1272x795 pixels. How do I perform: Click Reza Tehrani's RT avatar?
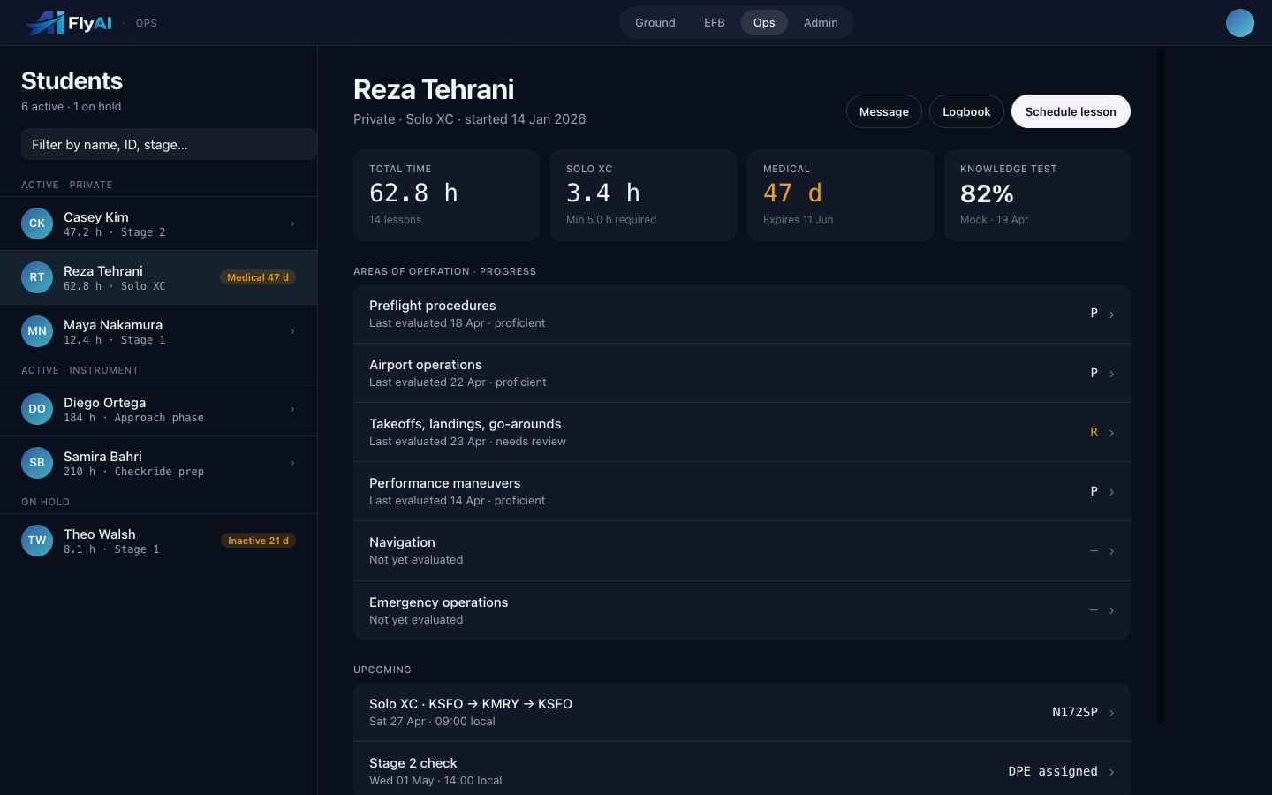click(37, 277)
